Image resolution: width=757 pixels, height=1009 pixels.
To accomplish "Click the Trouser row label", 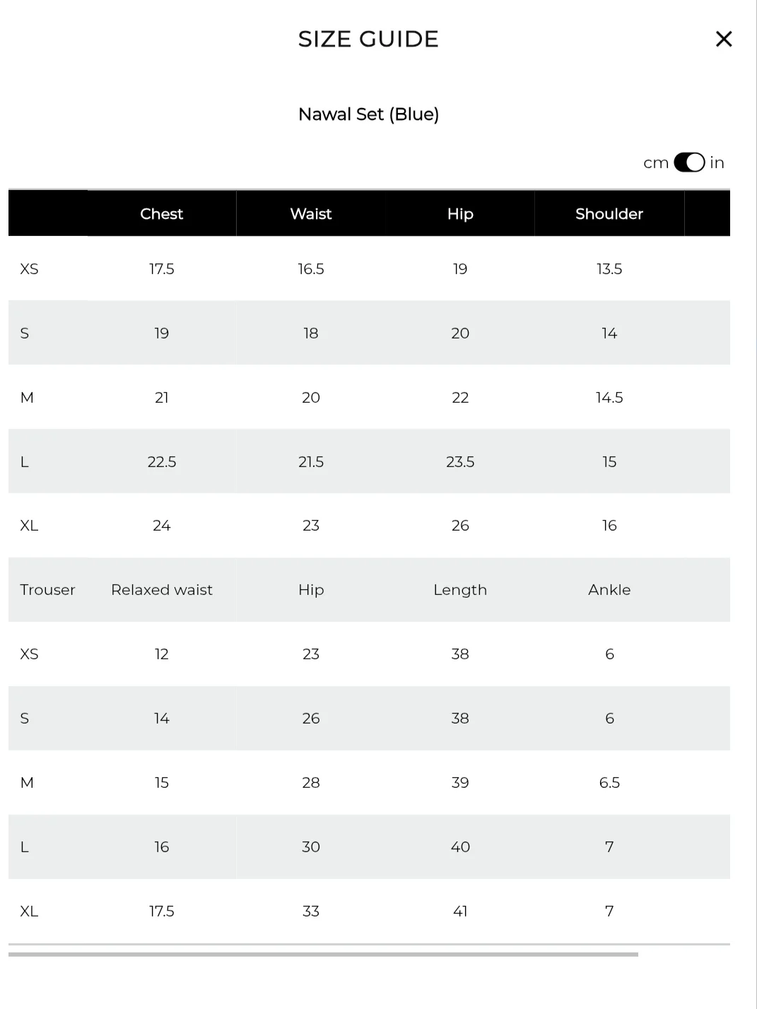I will click(47, 590).
